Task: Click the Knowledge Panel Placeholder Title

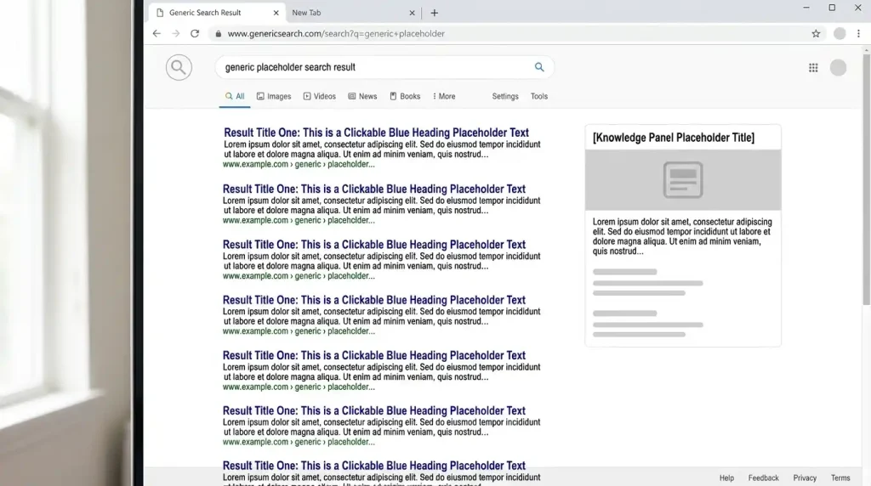Action: [674, 138]
